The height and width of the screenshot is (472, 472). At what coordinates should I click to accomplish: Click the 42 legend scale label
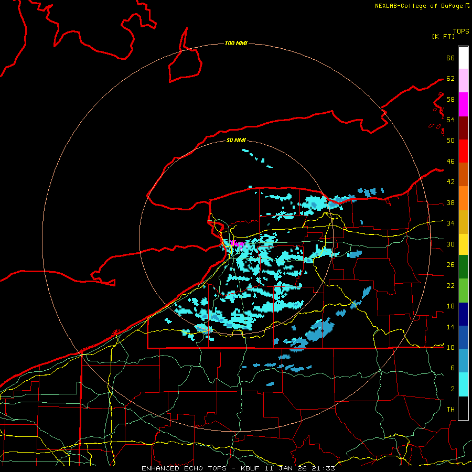point(450,182)
